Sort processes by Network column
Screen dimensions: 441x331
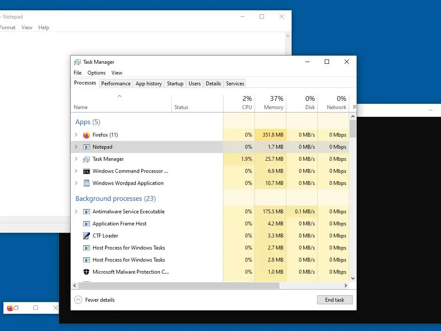click(x=334, y=103)
